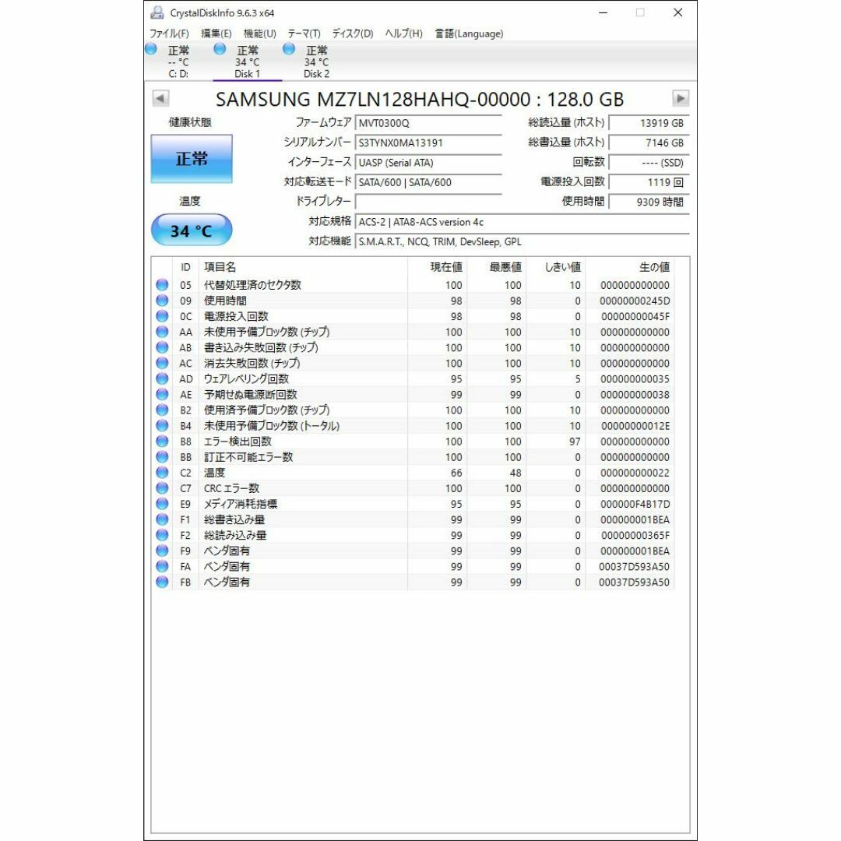Click the 現在値 column header
841x841 pixels.
437,266
